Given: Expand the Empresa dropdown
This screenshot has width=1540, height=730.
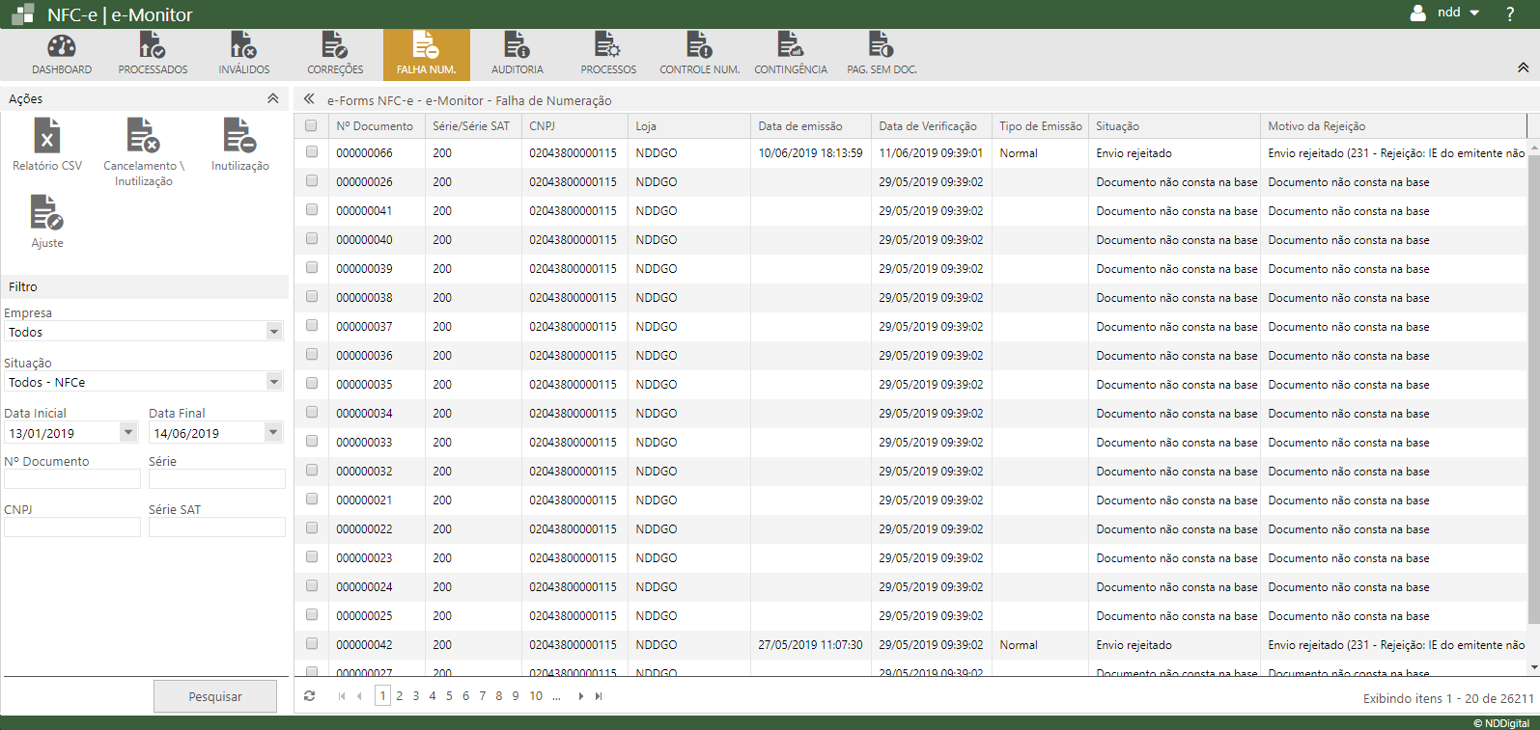Looking at the screenshot, I should [274, 332].
